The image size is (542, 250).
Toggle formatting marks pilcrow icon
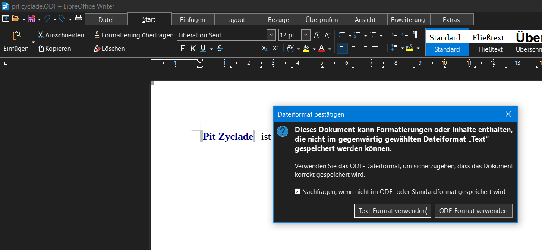click(x=416, y=35)
